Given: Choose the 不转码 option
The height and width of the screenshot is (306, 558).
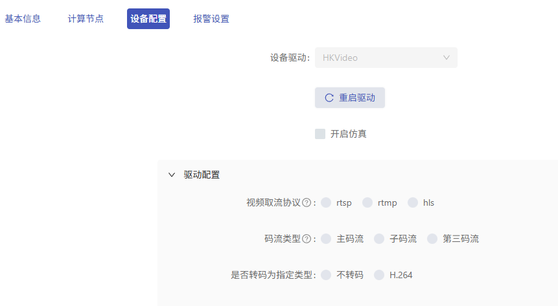Looking at the screenshot, I should point(326,275).
